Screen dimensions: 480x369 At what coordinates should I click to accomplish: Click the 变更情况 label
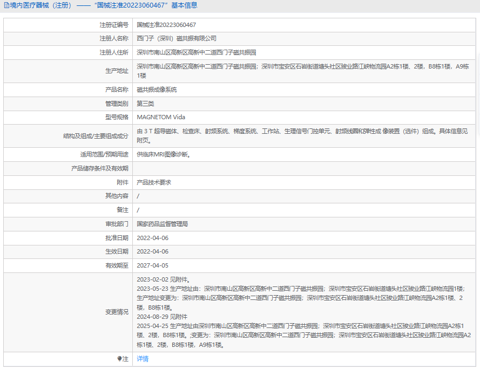point(117,312)
